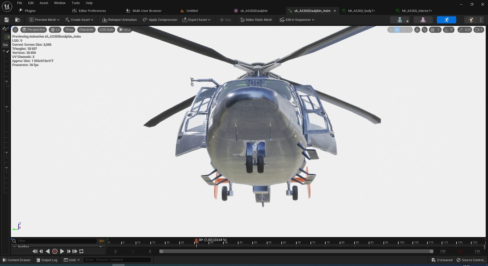Screen dimensions: 488x266
Task: Jump to the first animation frame
Action: click(35, 251)
